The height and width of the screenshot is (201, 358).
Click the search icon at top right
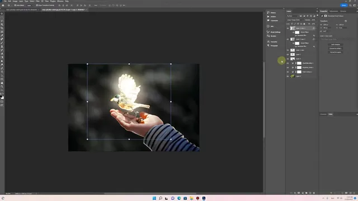click(350, 5)
